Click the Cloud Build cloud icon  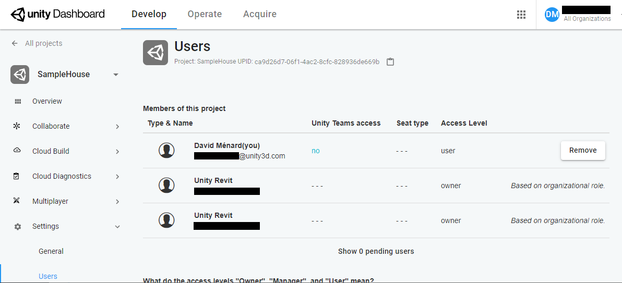pos(17,151)
